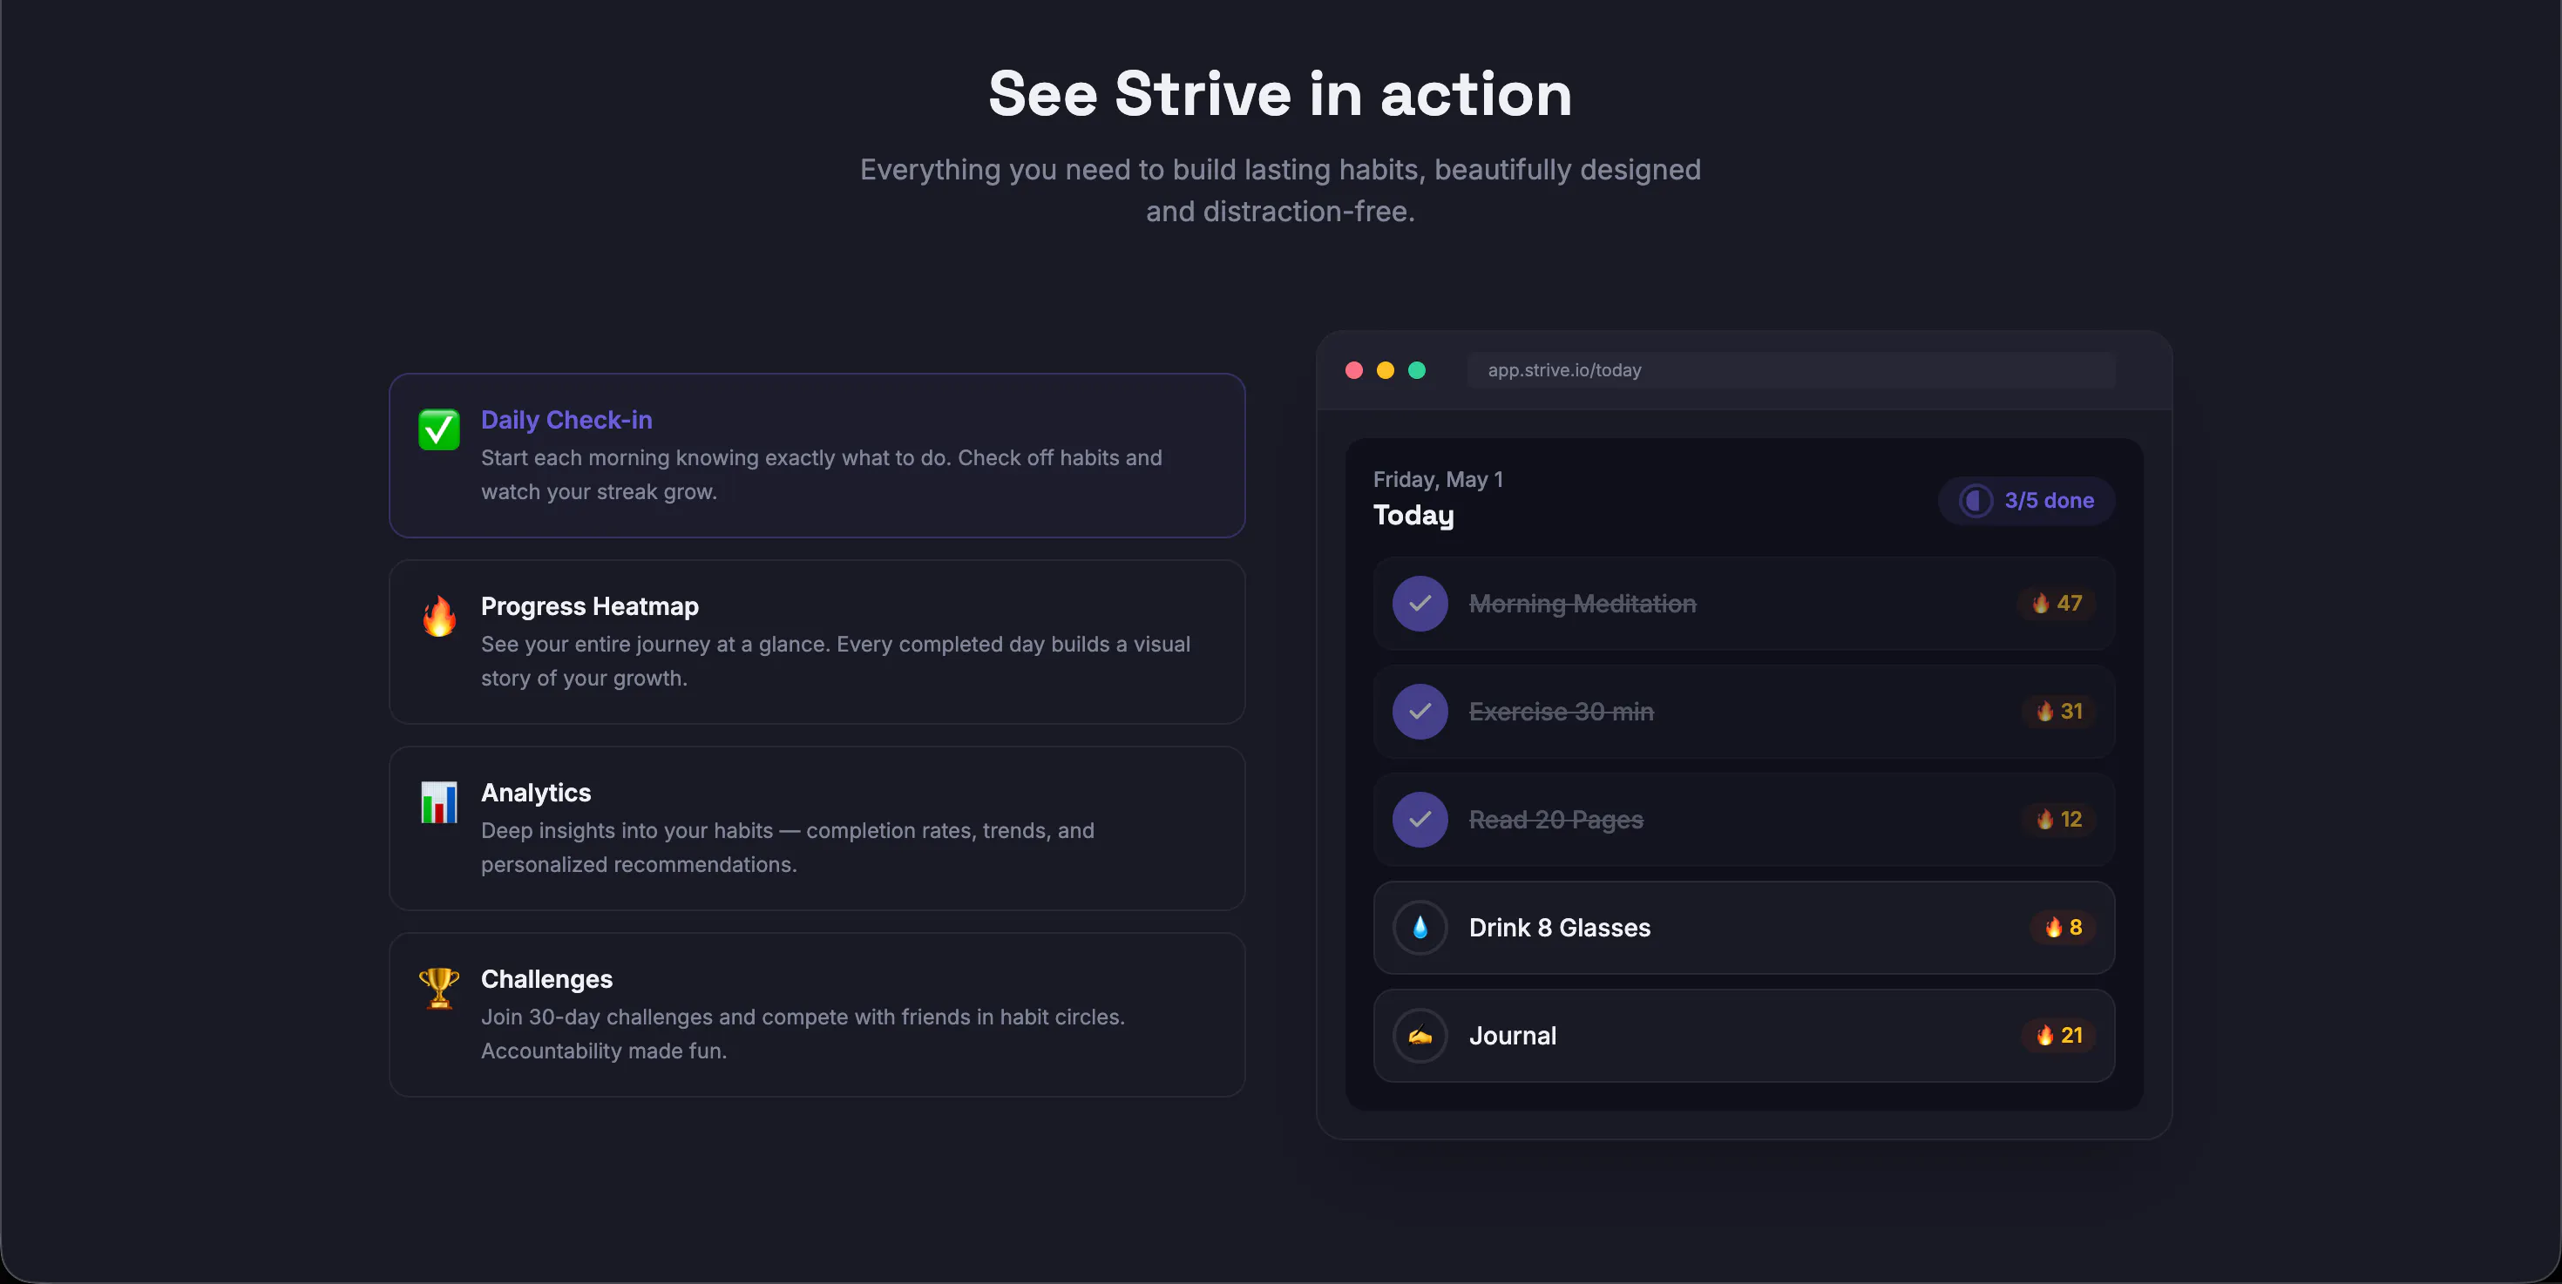Click the app.strive.io/today address bar
Viewport: 2562px width, 1284px height.
pos(1791,369)
